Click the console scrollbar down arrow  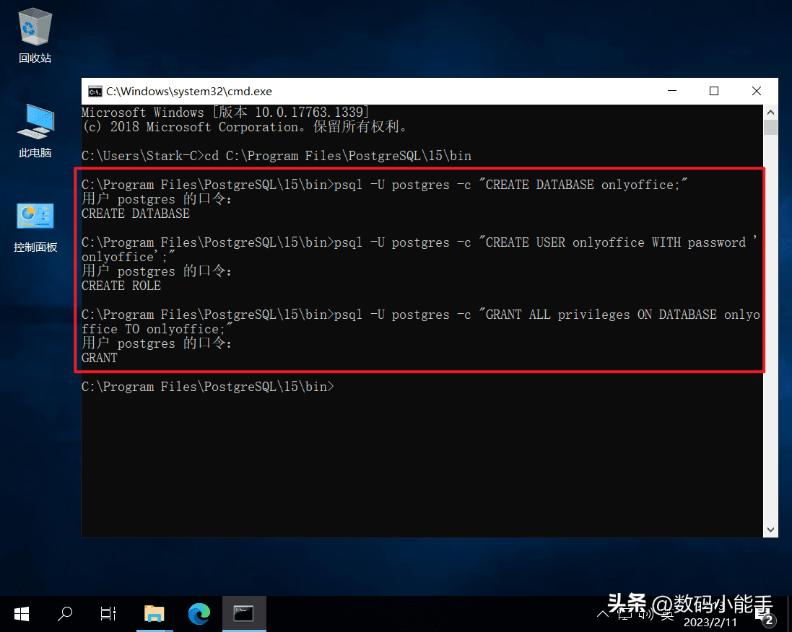click(771, 530)
